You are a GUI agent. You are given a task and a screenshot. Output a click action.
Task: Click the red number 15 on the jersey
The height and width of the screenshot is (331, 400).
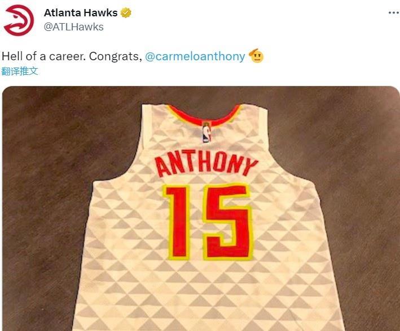208,222
